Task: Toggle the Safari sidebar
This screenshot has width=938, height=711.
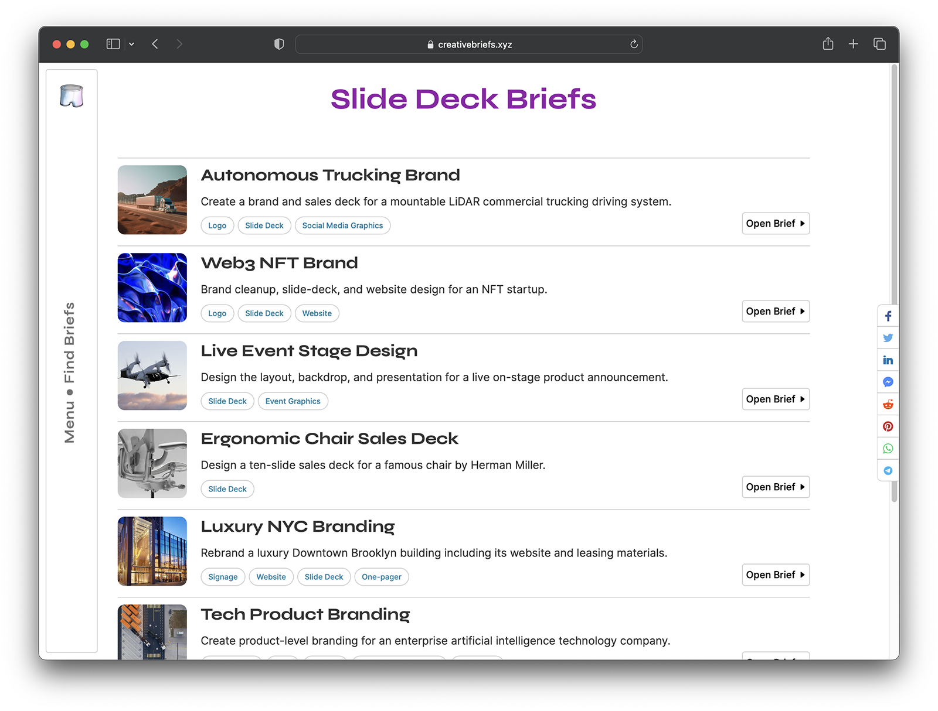Action: click(x=113, y=44)
